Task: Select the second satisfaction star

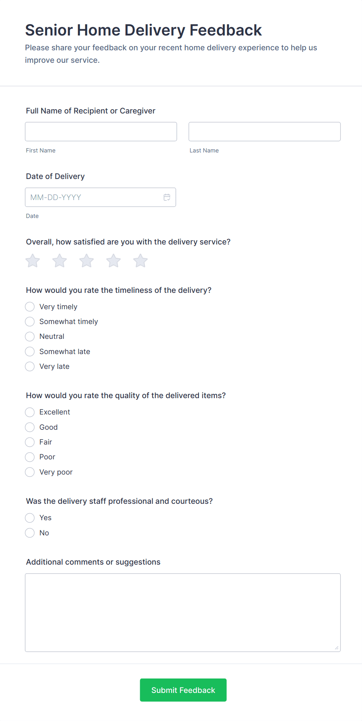Action: click(x=60, y=261)
